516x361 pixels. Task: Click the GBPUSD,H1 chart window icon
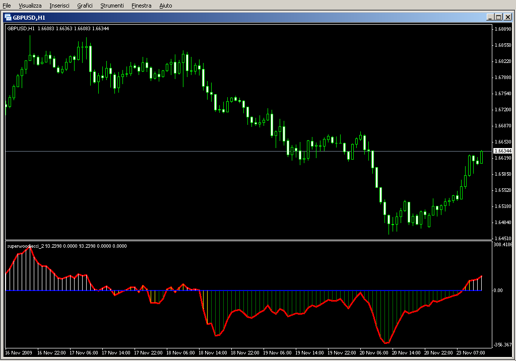pos(8,18)
